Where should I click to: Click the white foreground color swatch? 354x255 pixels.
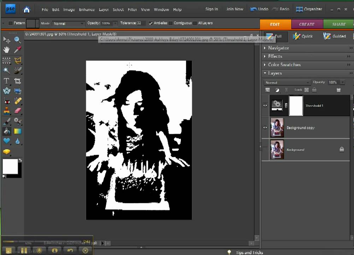(x=10, y=166)
